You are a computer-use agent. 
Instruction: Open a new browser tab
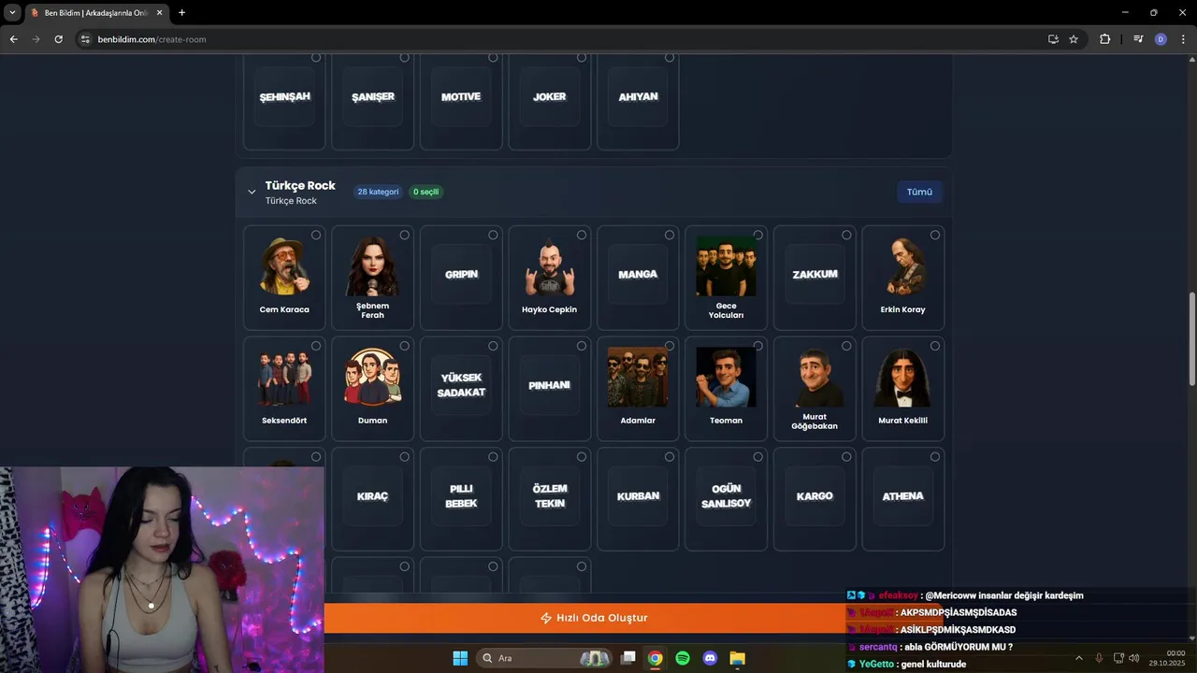181,13
